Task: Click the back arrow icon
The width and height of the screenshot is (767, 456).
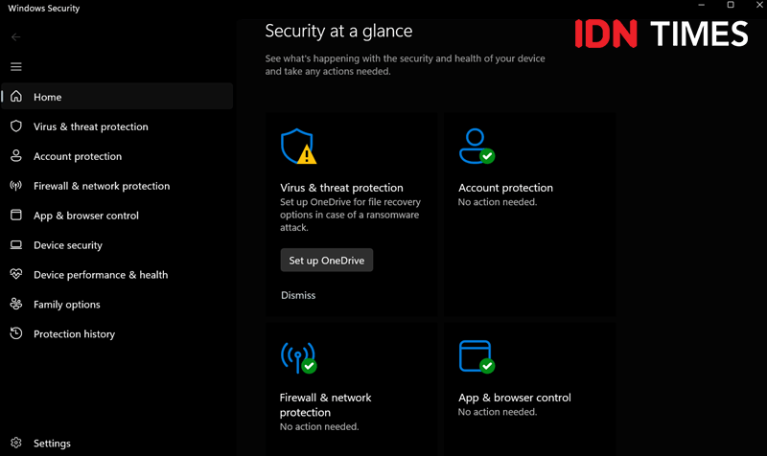Action: coord(16,37)
